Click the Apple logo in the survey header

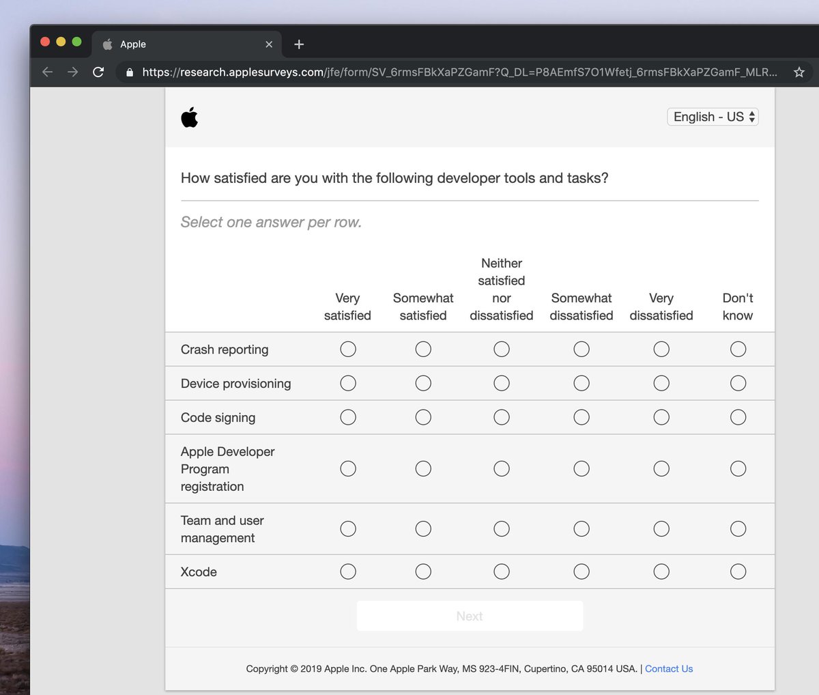tap(190, 117)
